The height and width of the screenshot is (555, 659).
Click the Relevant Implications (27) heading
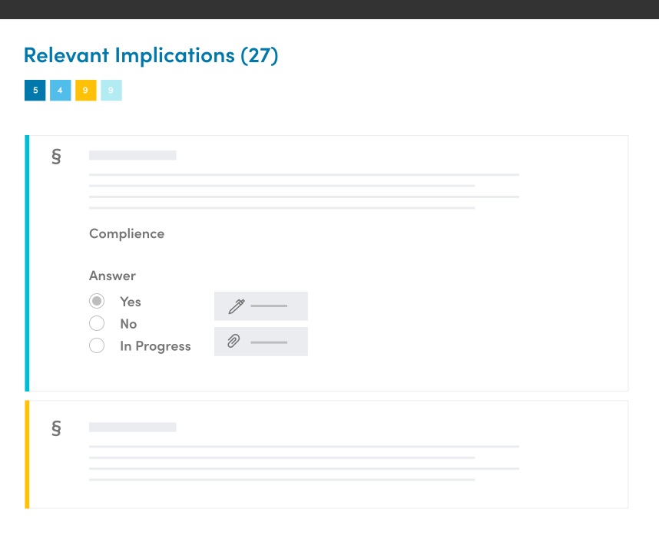[x=151, y=55]
